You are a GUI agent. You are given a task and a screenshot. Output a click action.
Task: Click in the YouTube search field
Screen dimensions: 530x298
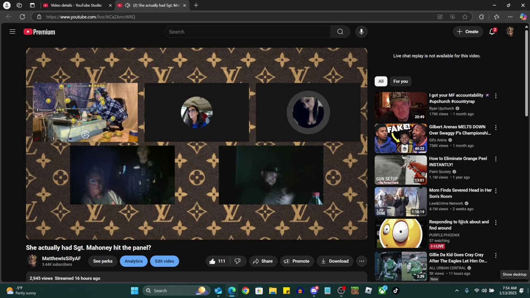(247, 32)
